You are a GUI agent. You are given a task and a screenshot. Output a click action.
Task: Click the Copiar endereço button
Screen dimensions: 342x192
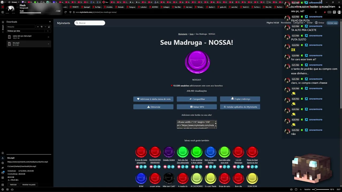click(x=240, y=99)
